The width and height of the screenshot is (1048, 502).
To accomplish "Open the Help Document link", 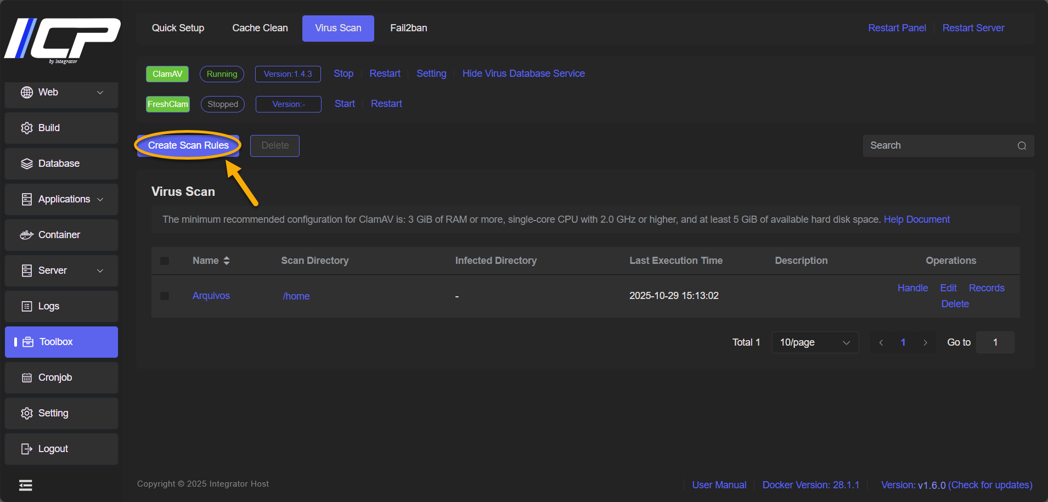I will (x=916, y=219).
